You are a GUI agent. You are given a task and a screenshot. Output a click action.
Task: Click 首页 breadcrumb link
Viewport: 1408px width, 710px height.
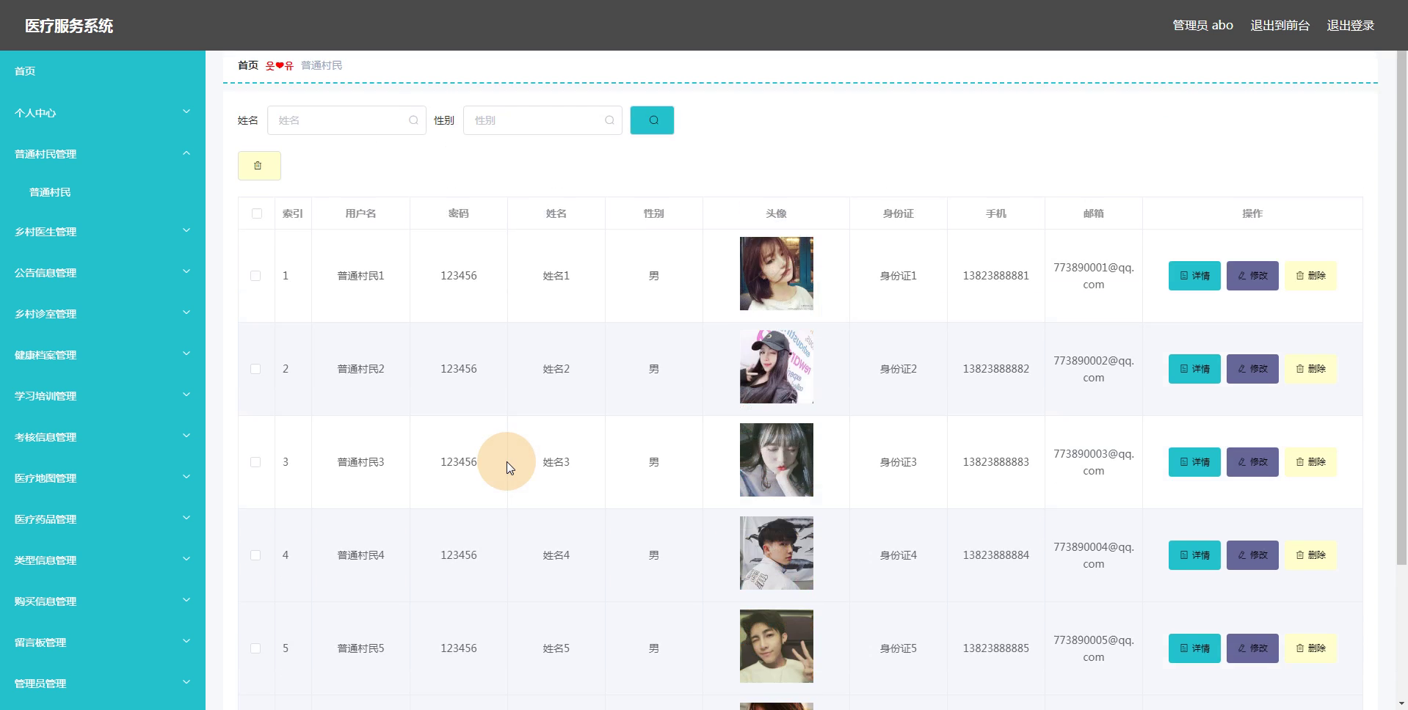[248, 65]
